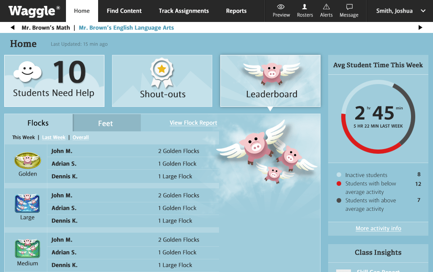Select Adrian S. in the Large flock
The image size is (433, 272).
tap(64, 208)
